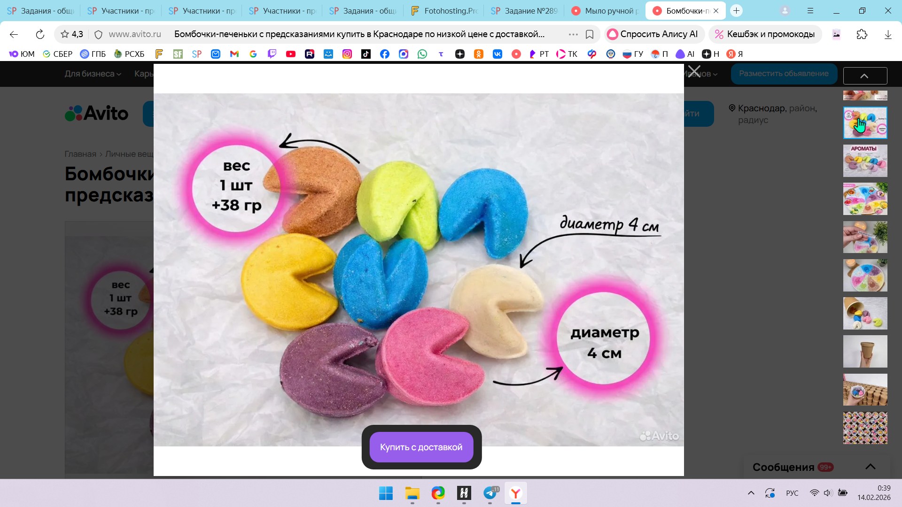Open 'Кешбэк и промокоды' panel
Screen dimensions: 902x507
click(x=764, y=34)
